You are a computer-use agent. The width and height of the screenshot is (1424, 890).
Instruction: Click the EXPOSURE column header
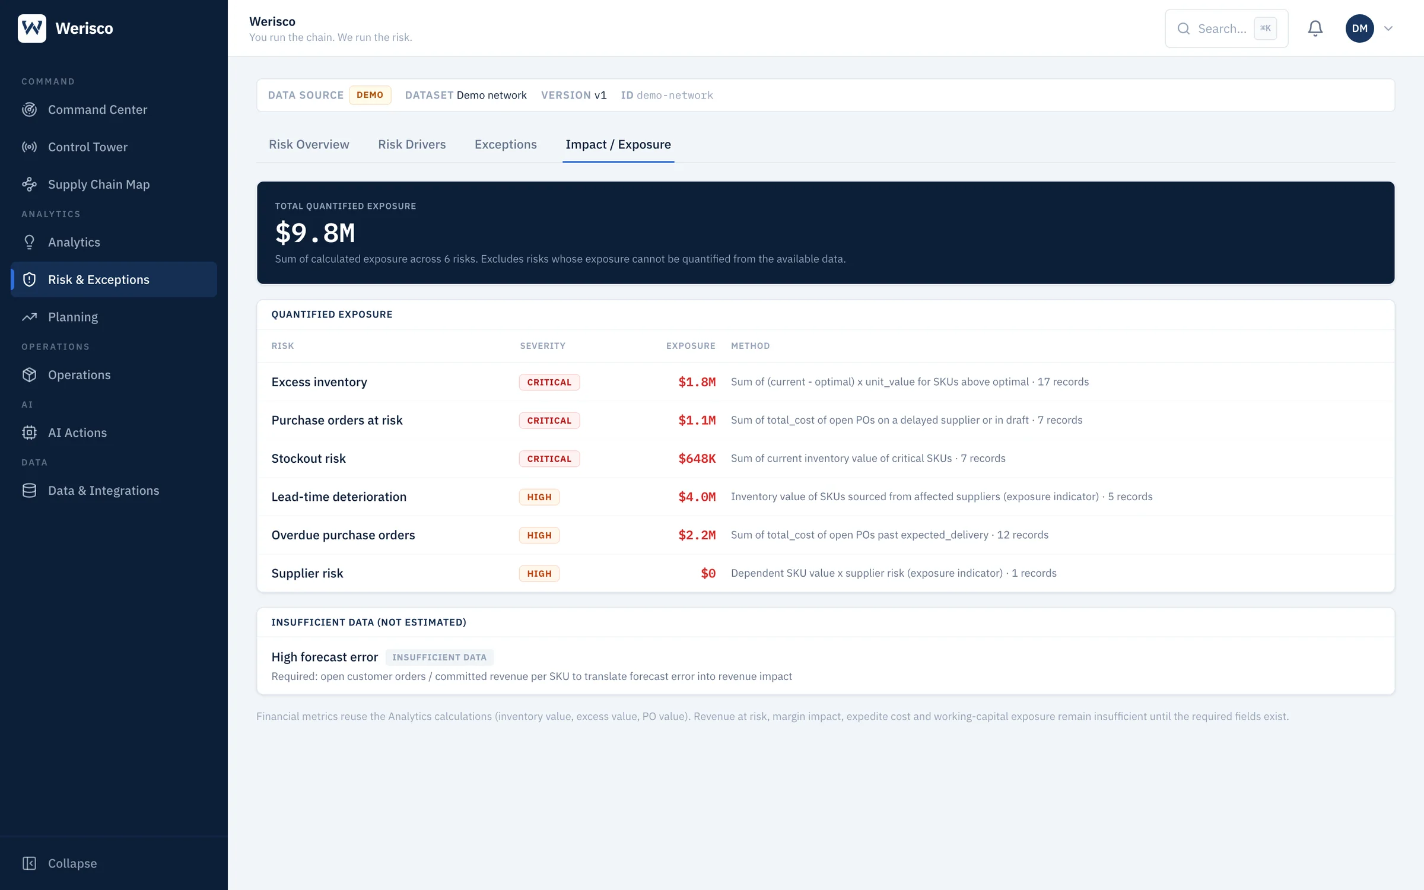tap(691, 346)
